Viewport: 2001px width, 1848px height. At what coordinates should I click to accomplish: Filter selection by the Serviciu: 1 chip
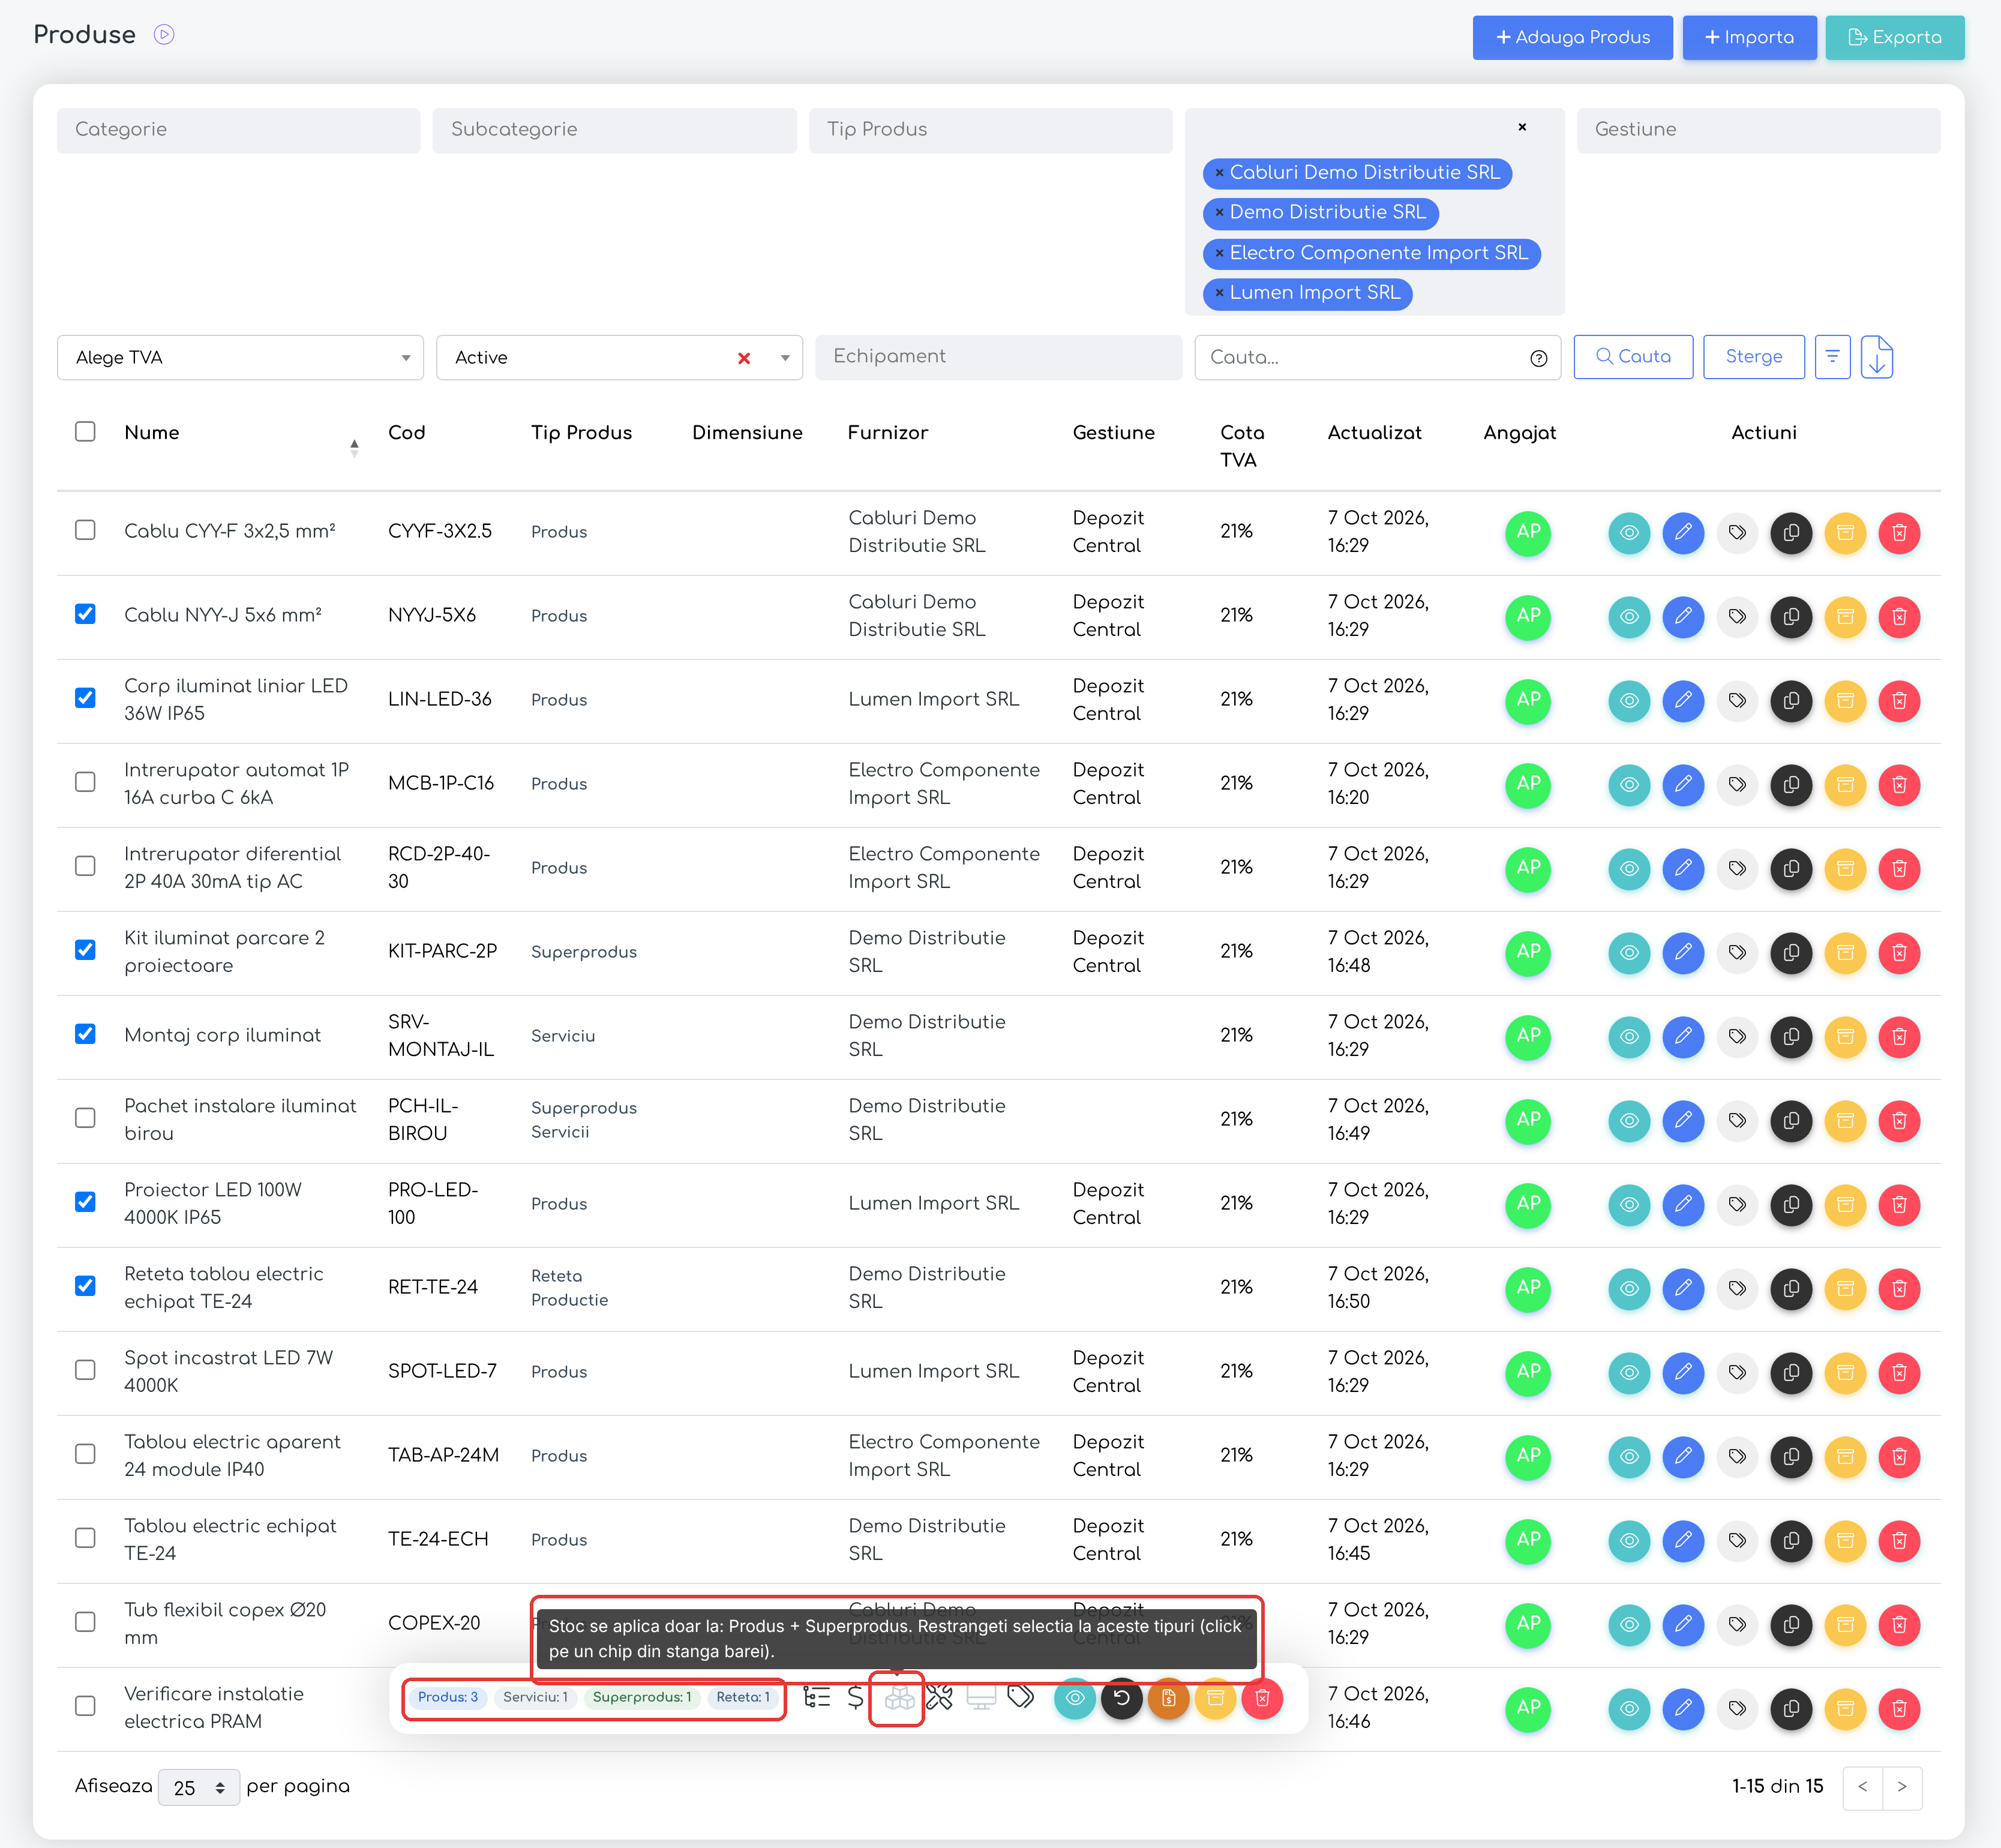pos(535,1697)
